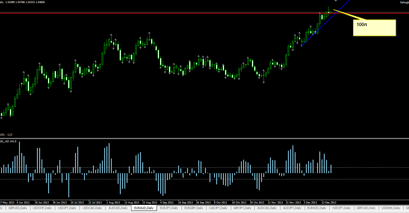Click the 10 Jul 2013 axis date

(77, 202)
